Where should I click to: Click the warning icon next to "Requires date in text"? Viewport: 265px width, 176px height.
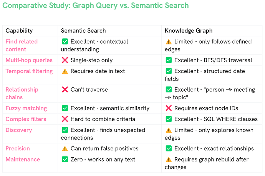click(65, 71)
